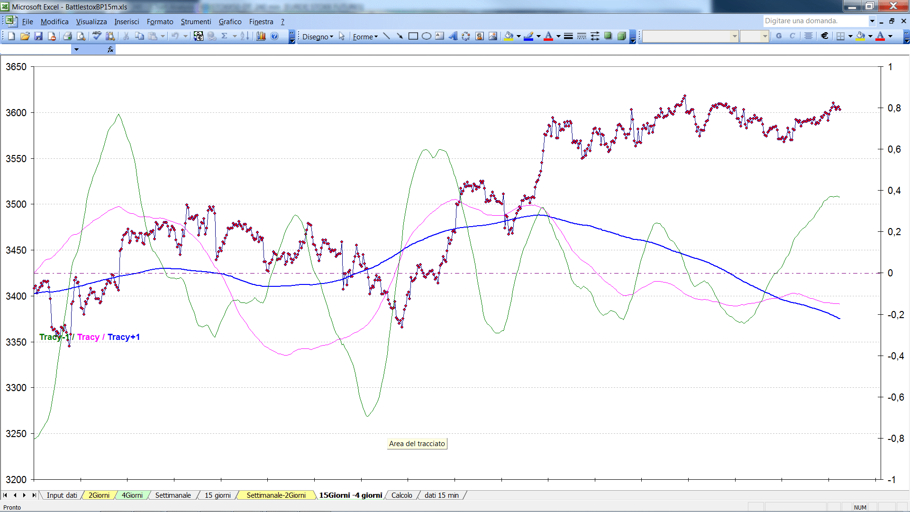Image resolution: width=910 pixels, height=512 pixels.
Task: Open the Grafico menu
Action: click(x=230, y=21)
